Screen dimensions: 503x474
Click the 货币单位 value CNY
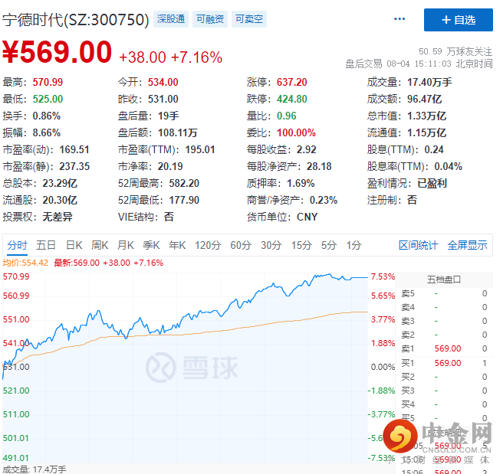tap(307, 217)
